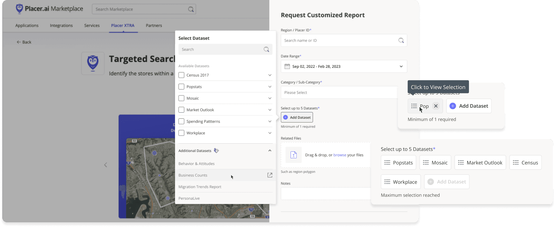Go to the Applications tab
This screenshot has height=227, width=554.
(x=27, y=25)
